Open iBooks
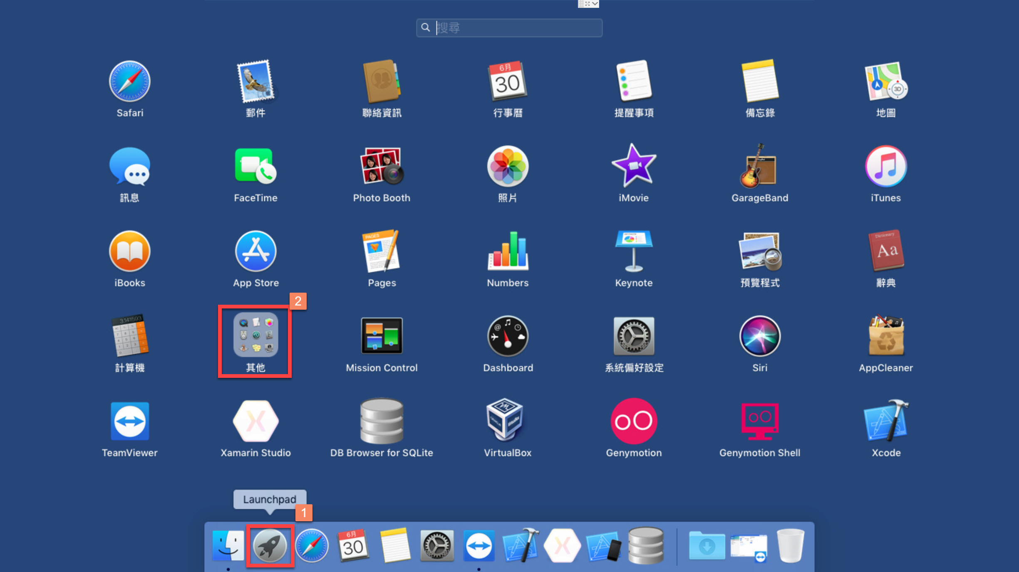Image resolution: width=1019 pixels, height=572 pixels. point(130,251)
